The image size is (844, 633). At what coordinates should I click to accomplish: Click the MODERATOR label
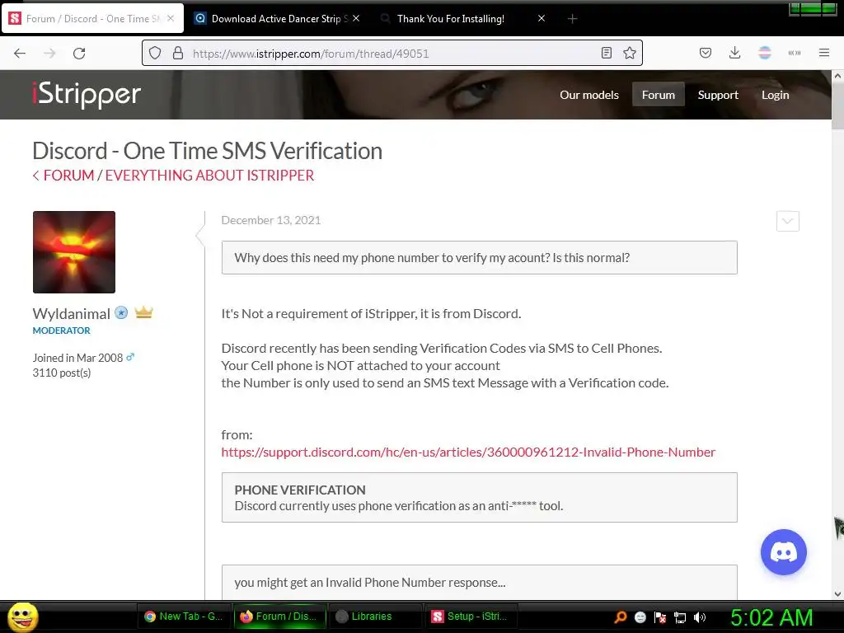pos(61,331)
